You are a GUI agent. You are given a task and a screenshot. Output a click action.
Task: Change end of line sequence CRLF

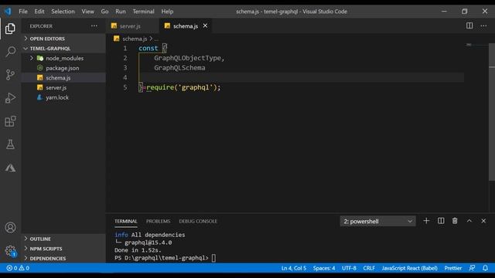click(x=369, y=268)
